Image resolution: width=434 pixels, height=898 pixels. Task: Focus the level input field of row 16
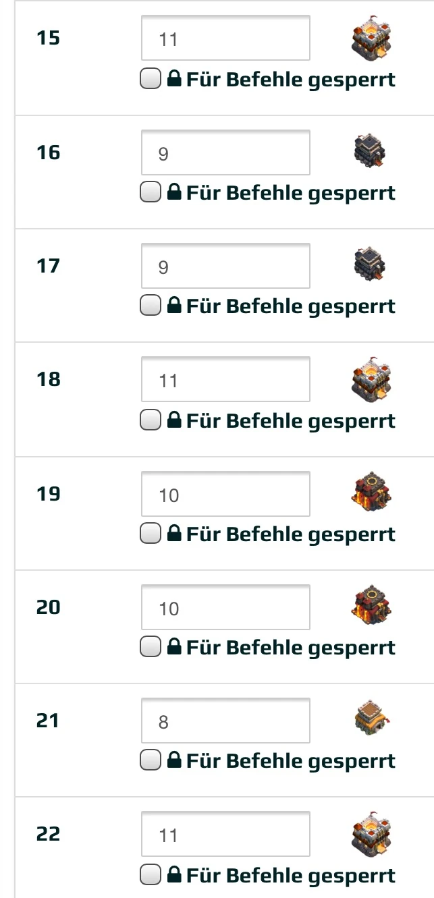point(225,153)
